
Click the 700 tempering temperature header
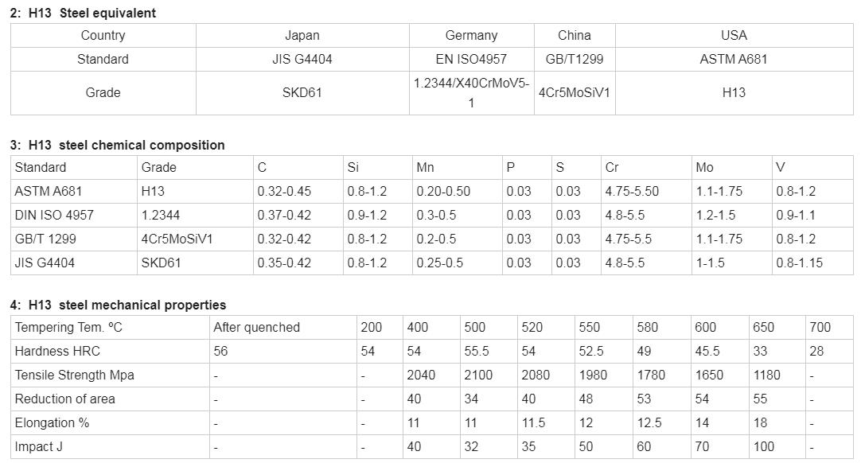820,327
